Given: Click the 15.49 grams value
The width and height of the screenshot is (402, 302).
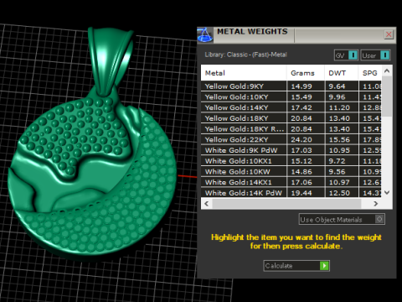Looking at the screenshot, I should pos(301,97).
